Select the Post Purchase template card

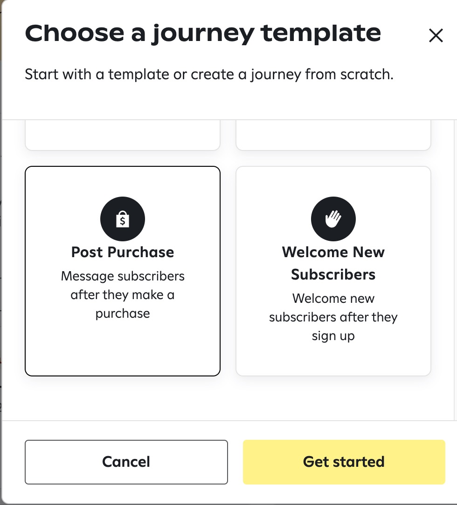click(x=123, y=271)
